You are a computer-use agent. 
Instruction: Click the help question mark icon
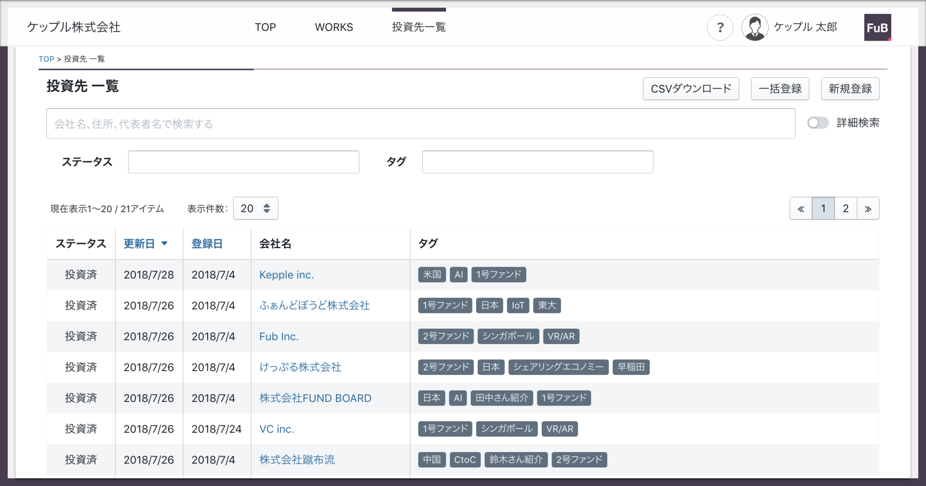[720, 28]
